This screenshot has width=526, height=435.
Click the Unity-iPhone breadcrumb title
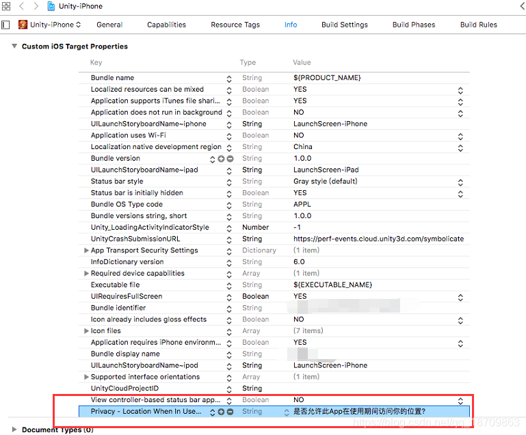(x=81, y=6)
